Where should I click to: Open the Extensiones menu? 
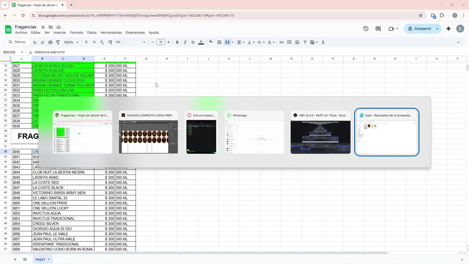[x=135, y=33]
